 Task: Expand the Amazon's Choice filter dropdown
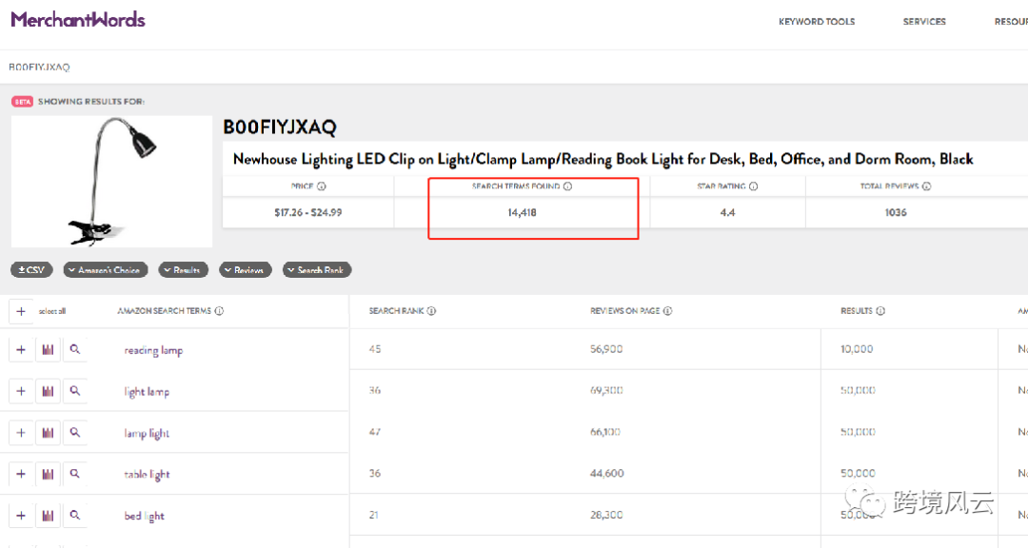[106, 269]
